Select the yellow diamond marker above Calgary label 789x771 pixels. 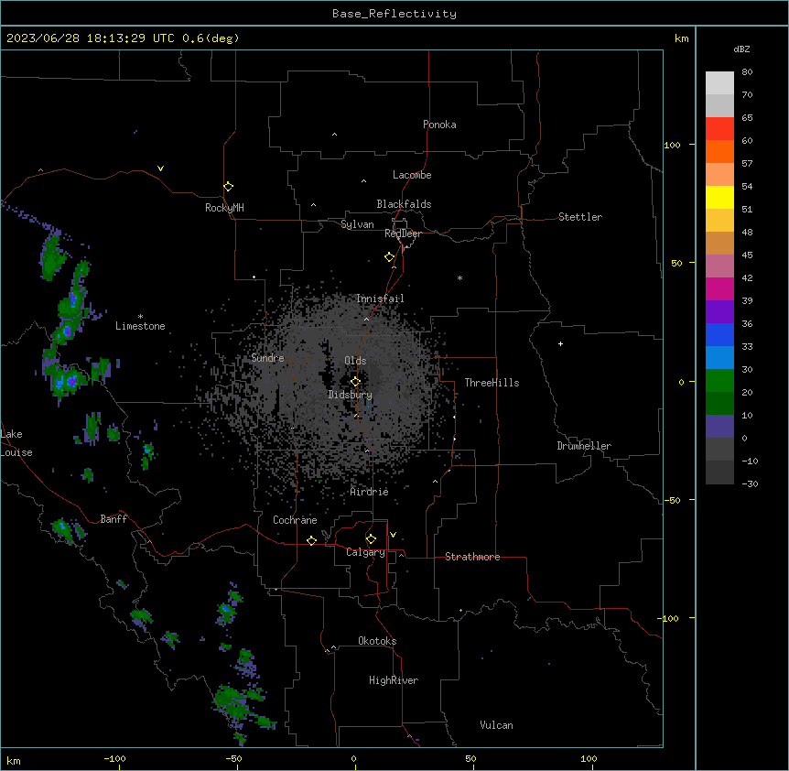click(x=371, y=539)
